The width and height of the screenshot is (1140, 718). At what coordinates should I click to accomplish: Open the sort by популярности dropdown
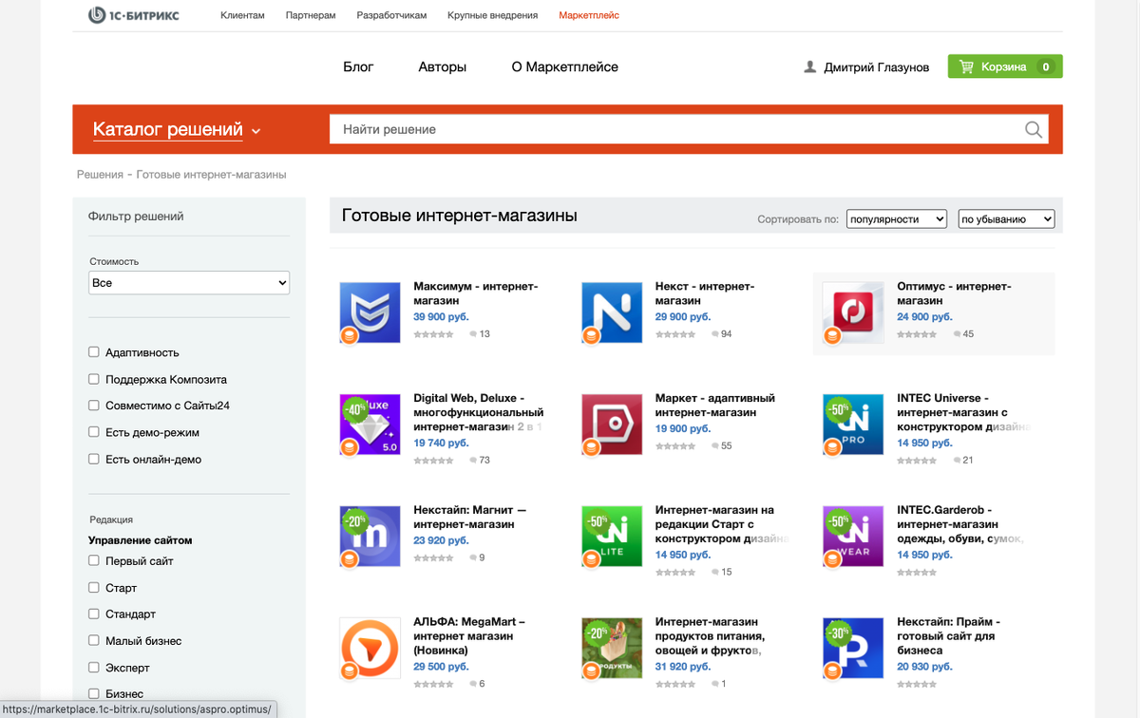[896, 219]
